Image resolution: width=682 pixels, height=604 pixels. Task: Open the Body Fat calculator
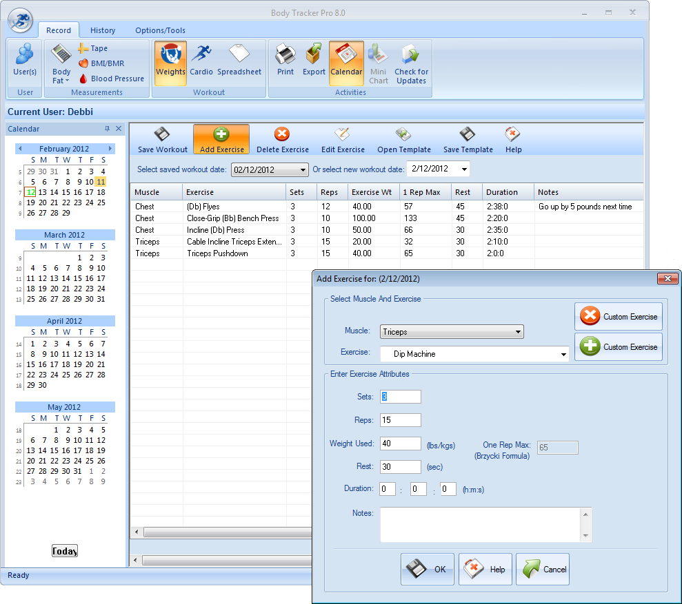(x=61, y=63)
